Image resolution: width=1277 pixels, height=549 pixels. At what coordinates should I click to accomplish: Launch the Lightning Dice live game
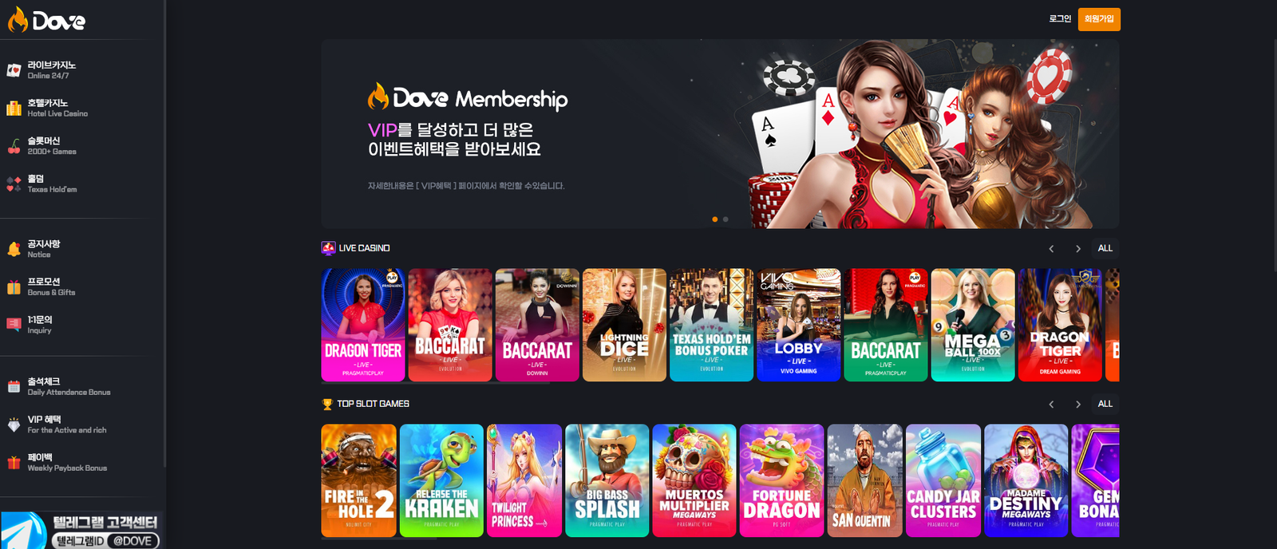click(x=624, y=325)
